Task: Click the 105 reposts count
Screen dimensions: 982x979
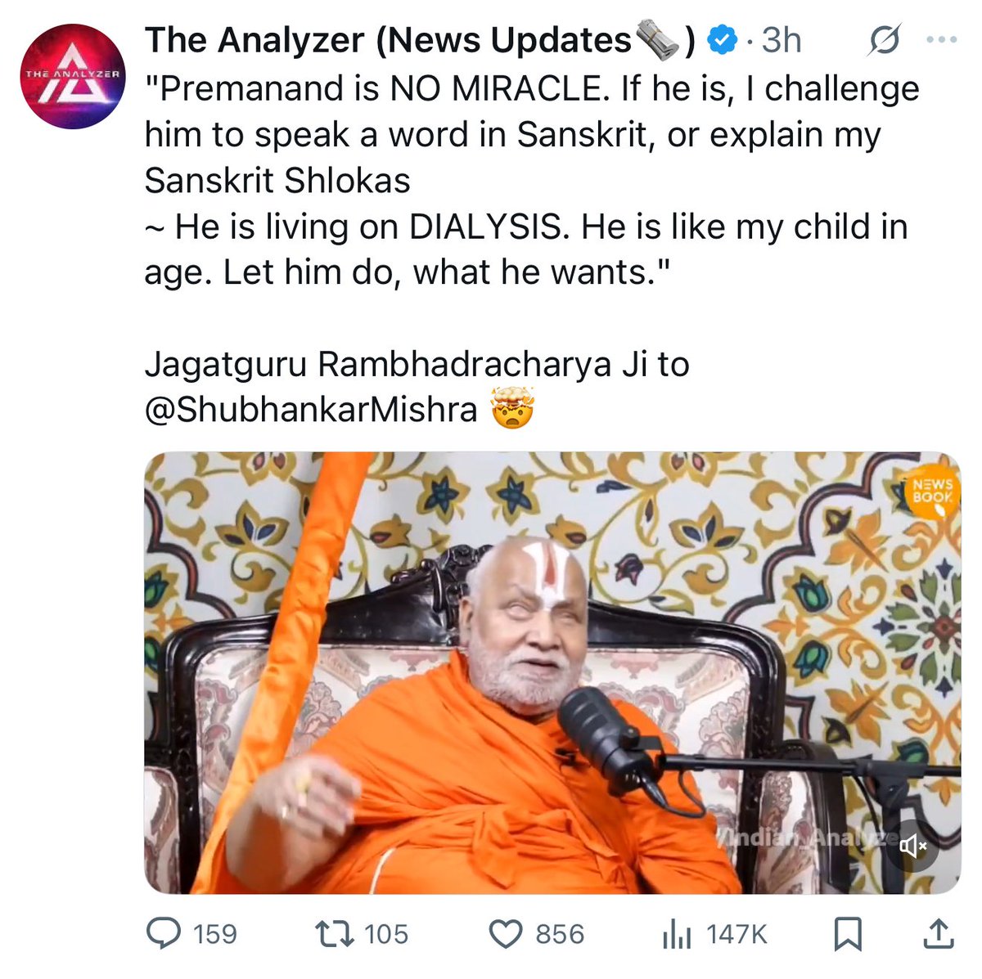Action: [x=386, y=934]
